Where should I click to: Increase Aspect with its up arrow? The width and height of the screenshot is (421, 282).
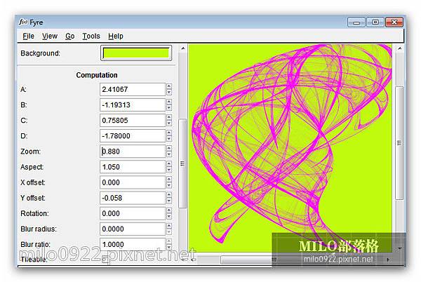(169, 164)
